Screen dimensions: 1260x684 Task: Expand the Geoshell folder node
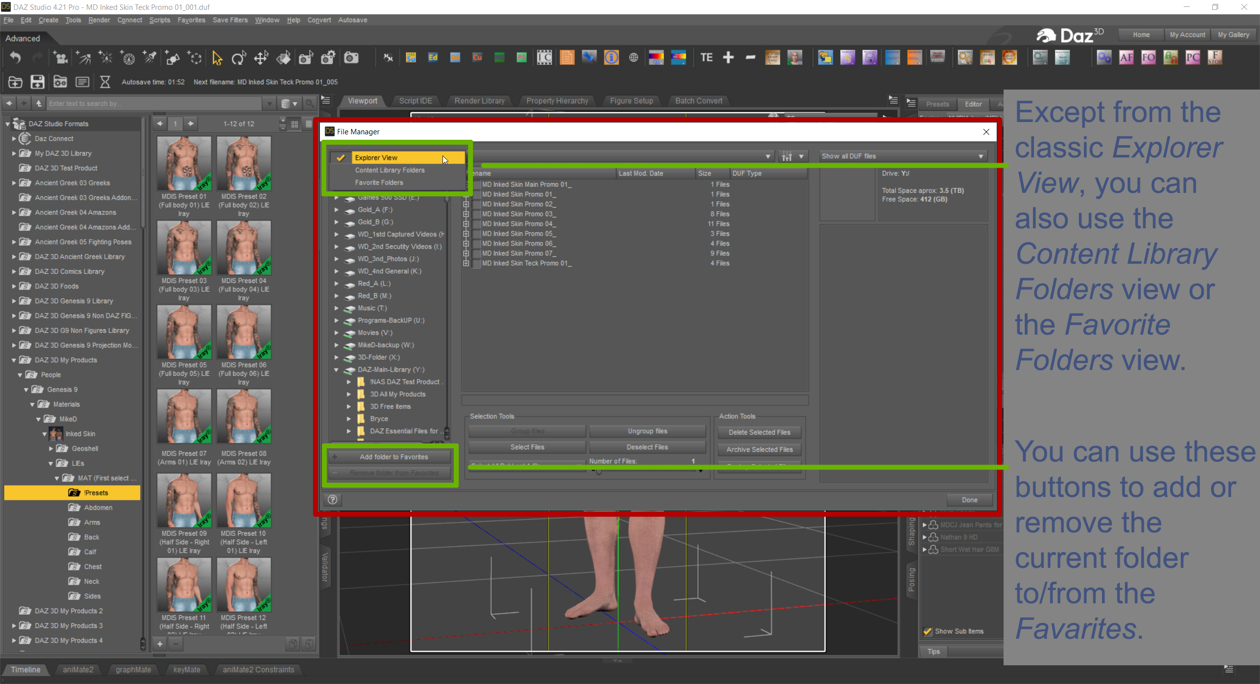pyautogui.click(x=51, y=449)
